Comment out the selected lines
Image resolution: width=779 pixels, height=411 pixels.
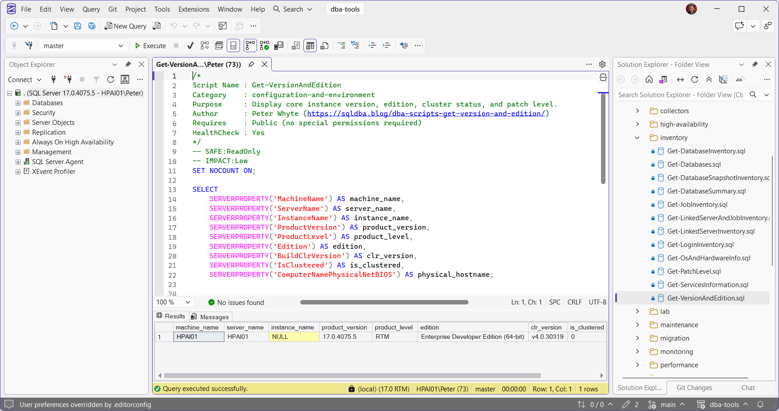342,45
